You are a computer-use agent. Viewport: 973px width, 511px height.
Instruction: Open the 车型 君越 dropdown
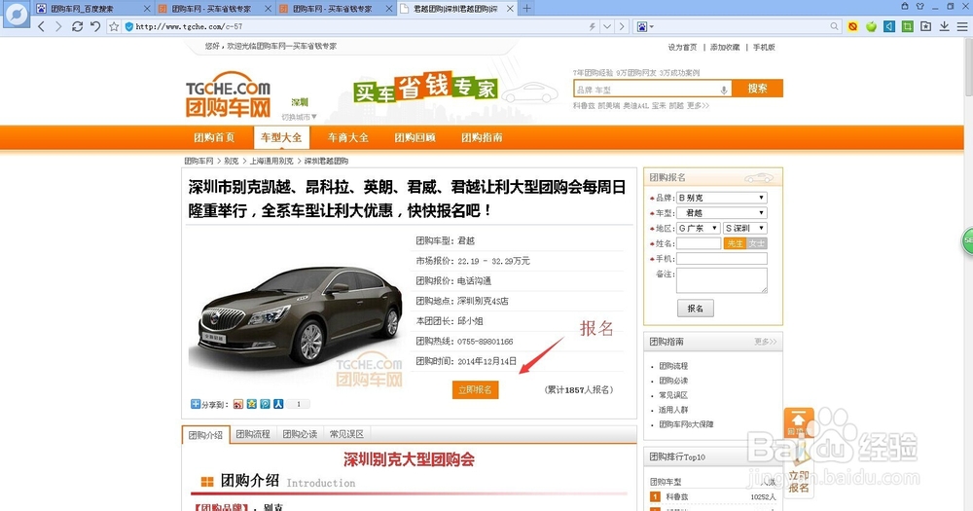(x=722, y=213)
